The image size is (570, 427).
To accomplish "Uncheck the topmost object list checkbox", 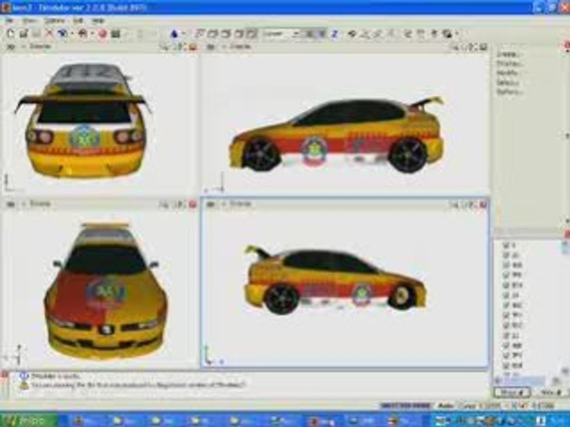I will pyautogui.click(x=506, y=246).
